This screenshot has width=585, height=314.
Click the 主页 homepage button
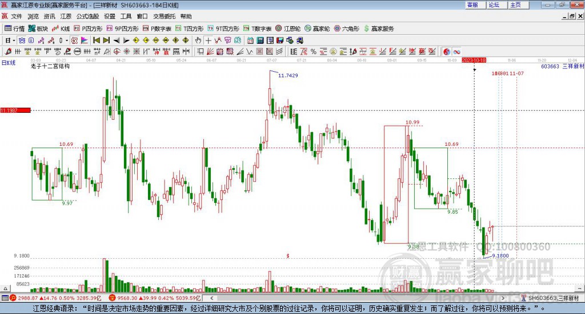coord(518,5)
